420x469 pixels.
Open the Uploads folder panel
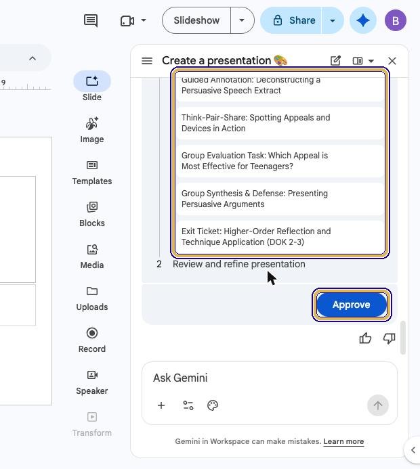coord(92,298)
